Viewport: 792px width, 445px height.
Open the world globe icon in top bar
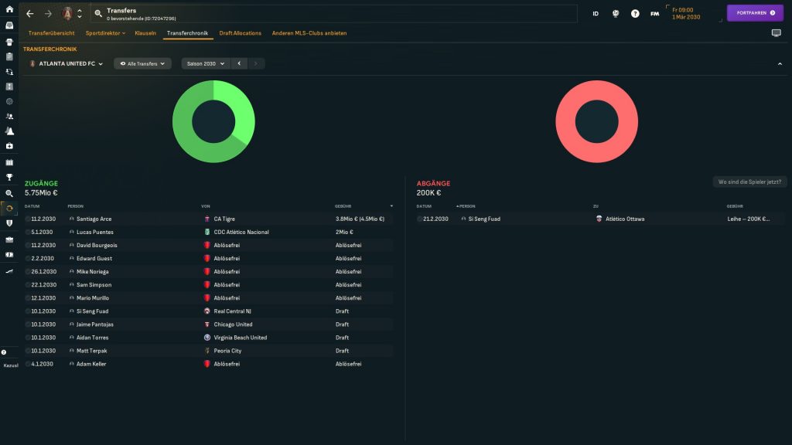pos(616,14)
